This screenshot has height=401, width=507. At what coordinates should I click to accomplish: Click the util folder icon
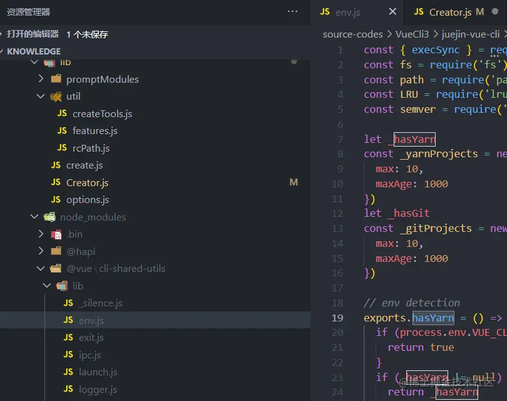click(56, 96)
